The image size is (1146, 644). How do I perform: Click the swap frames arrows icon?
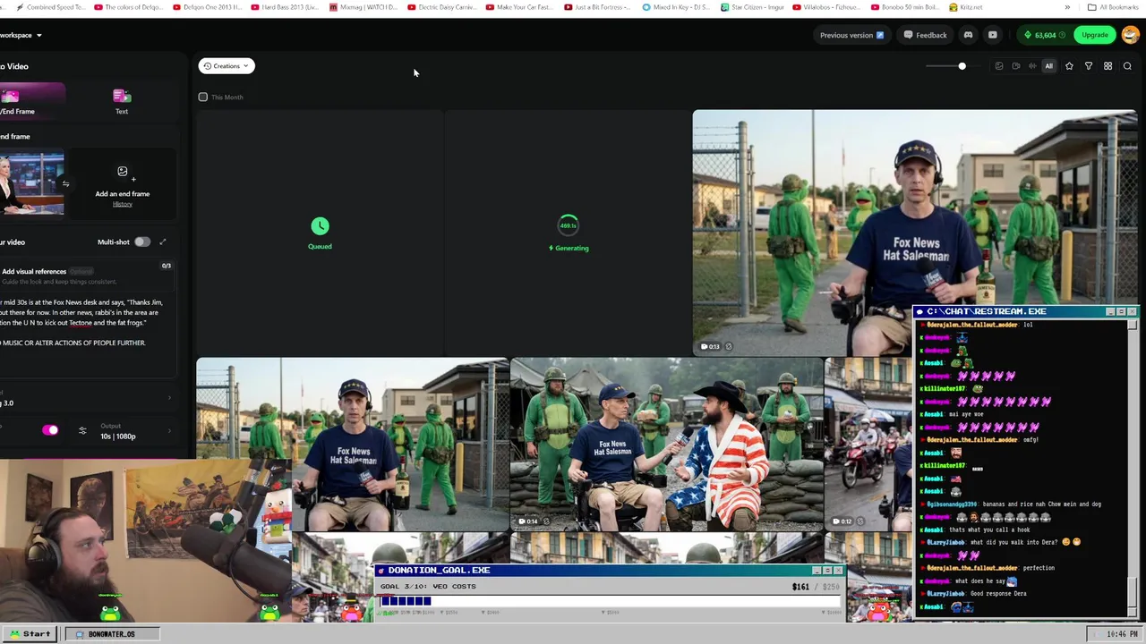pos(65,184)
